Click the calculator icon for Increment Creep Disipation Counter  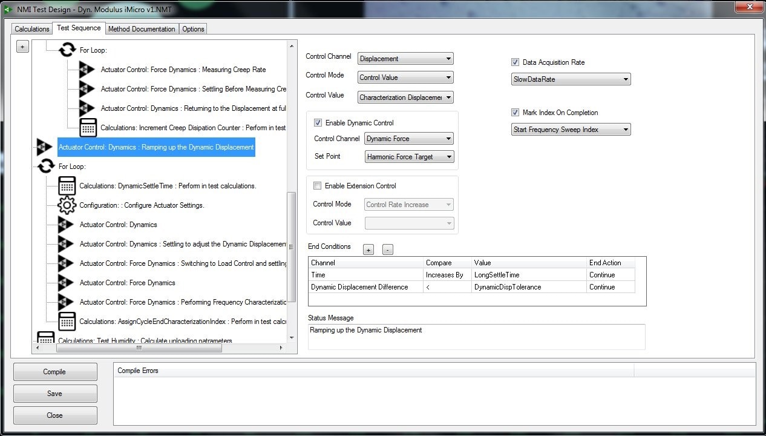[88, 127]
